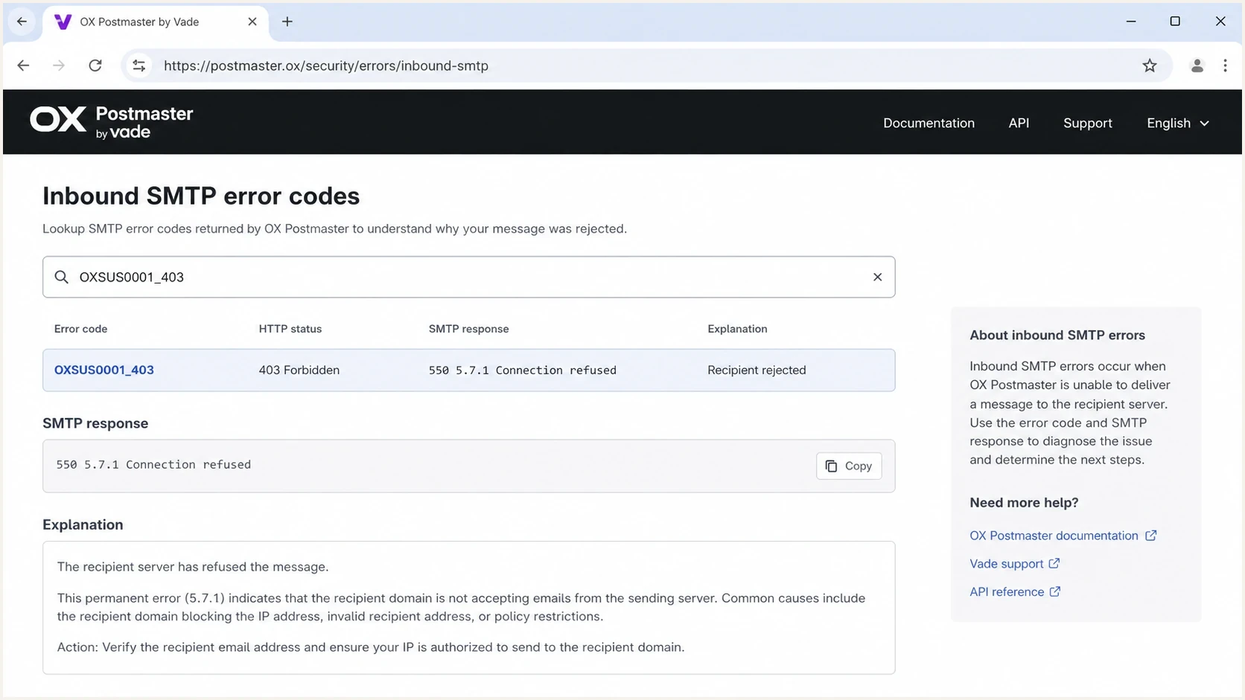Click the About inbound SMTP errors heading

pyautogui.click(x=1057, y=335)
